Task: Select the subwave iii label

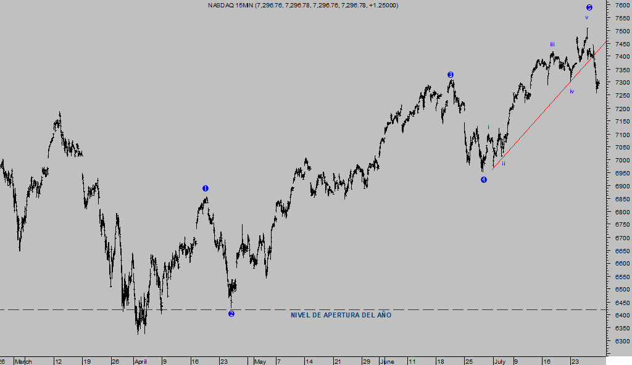Action: (x=552, y=44)
